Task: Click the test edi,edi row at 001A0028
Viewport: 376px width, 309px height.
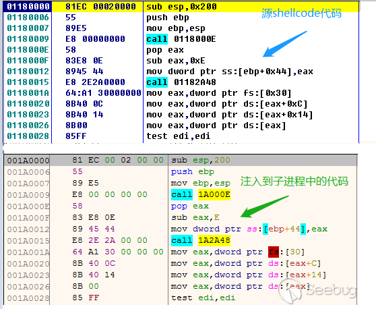Action: pyautogui.click(x=181, y=298)
